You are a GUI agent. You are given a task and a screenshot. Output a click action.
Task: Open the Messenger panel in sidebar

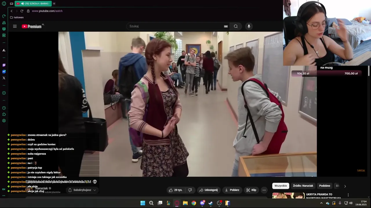[4, 72]
